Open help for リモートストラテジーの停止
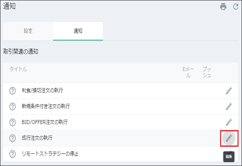 13,153
